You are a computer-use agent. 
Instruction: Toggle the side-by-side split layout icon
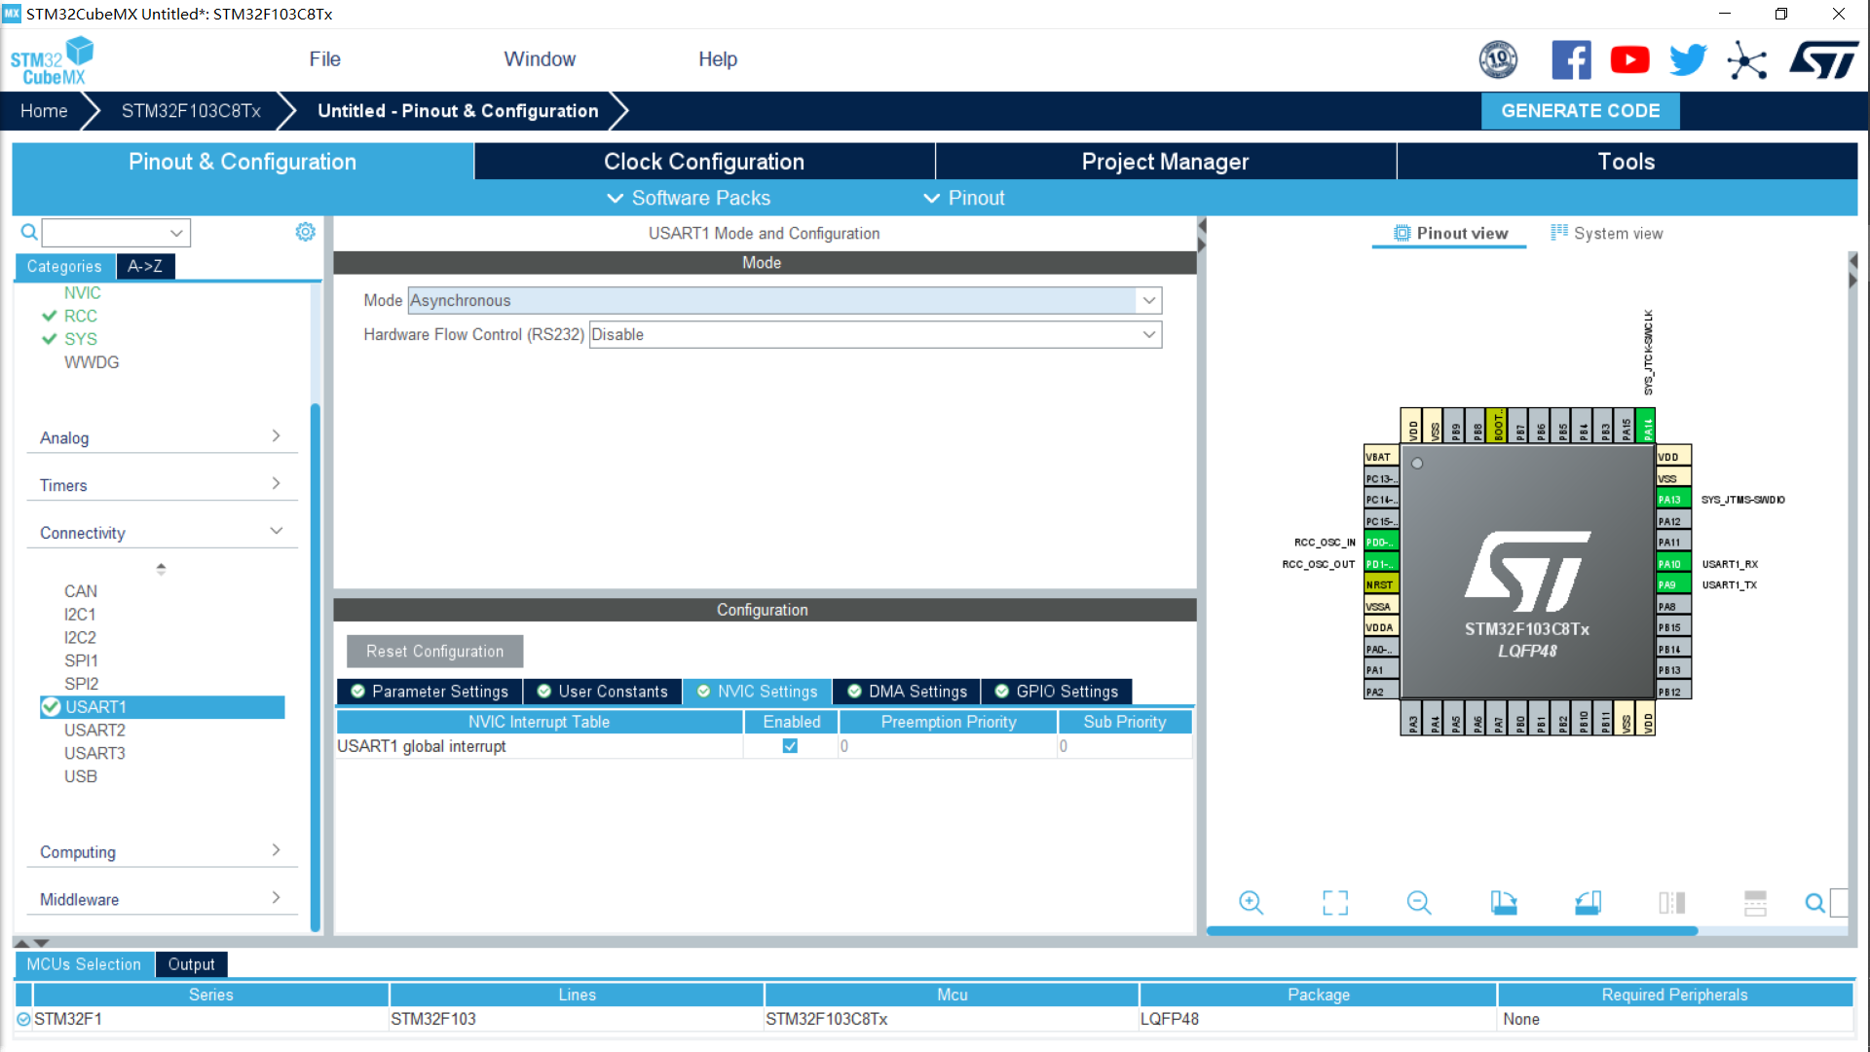(x=1672, y=903)
